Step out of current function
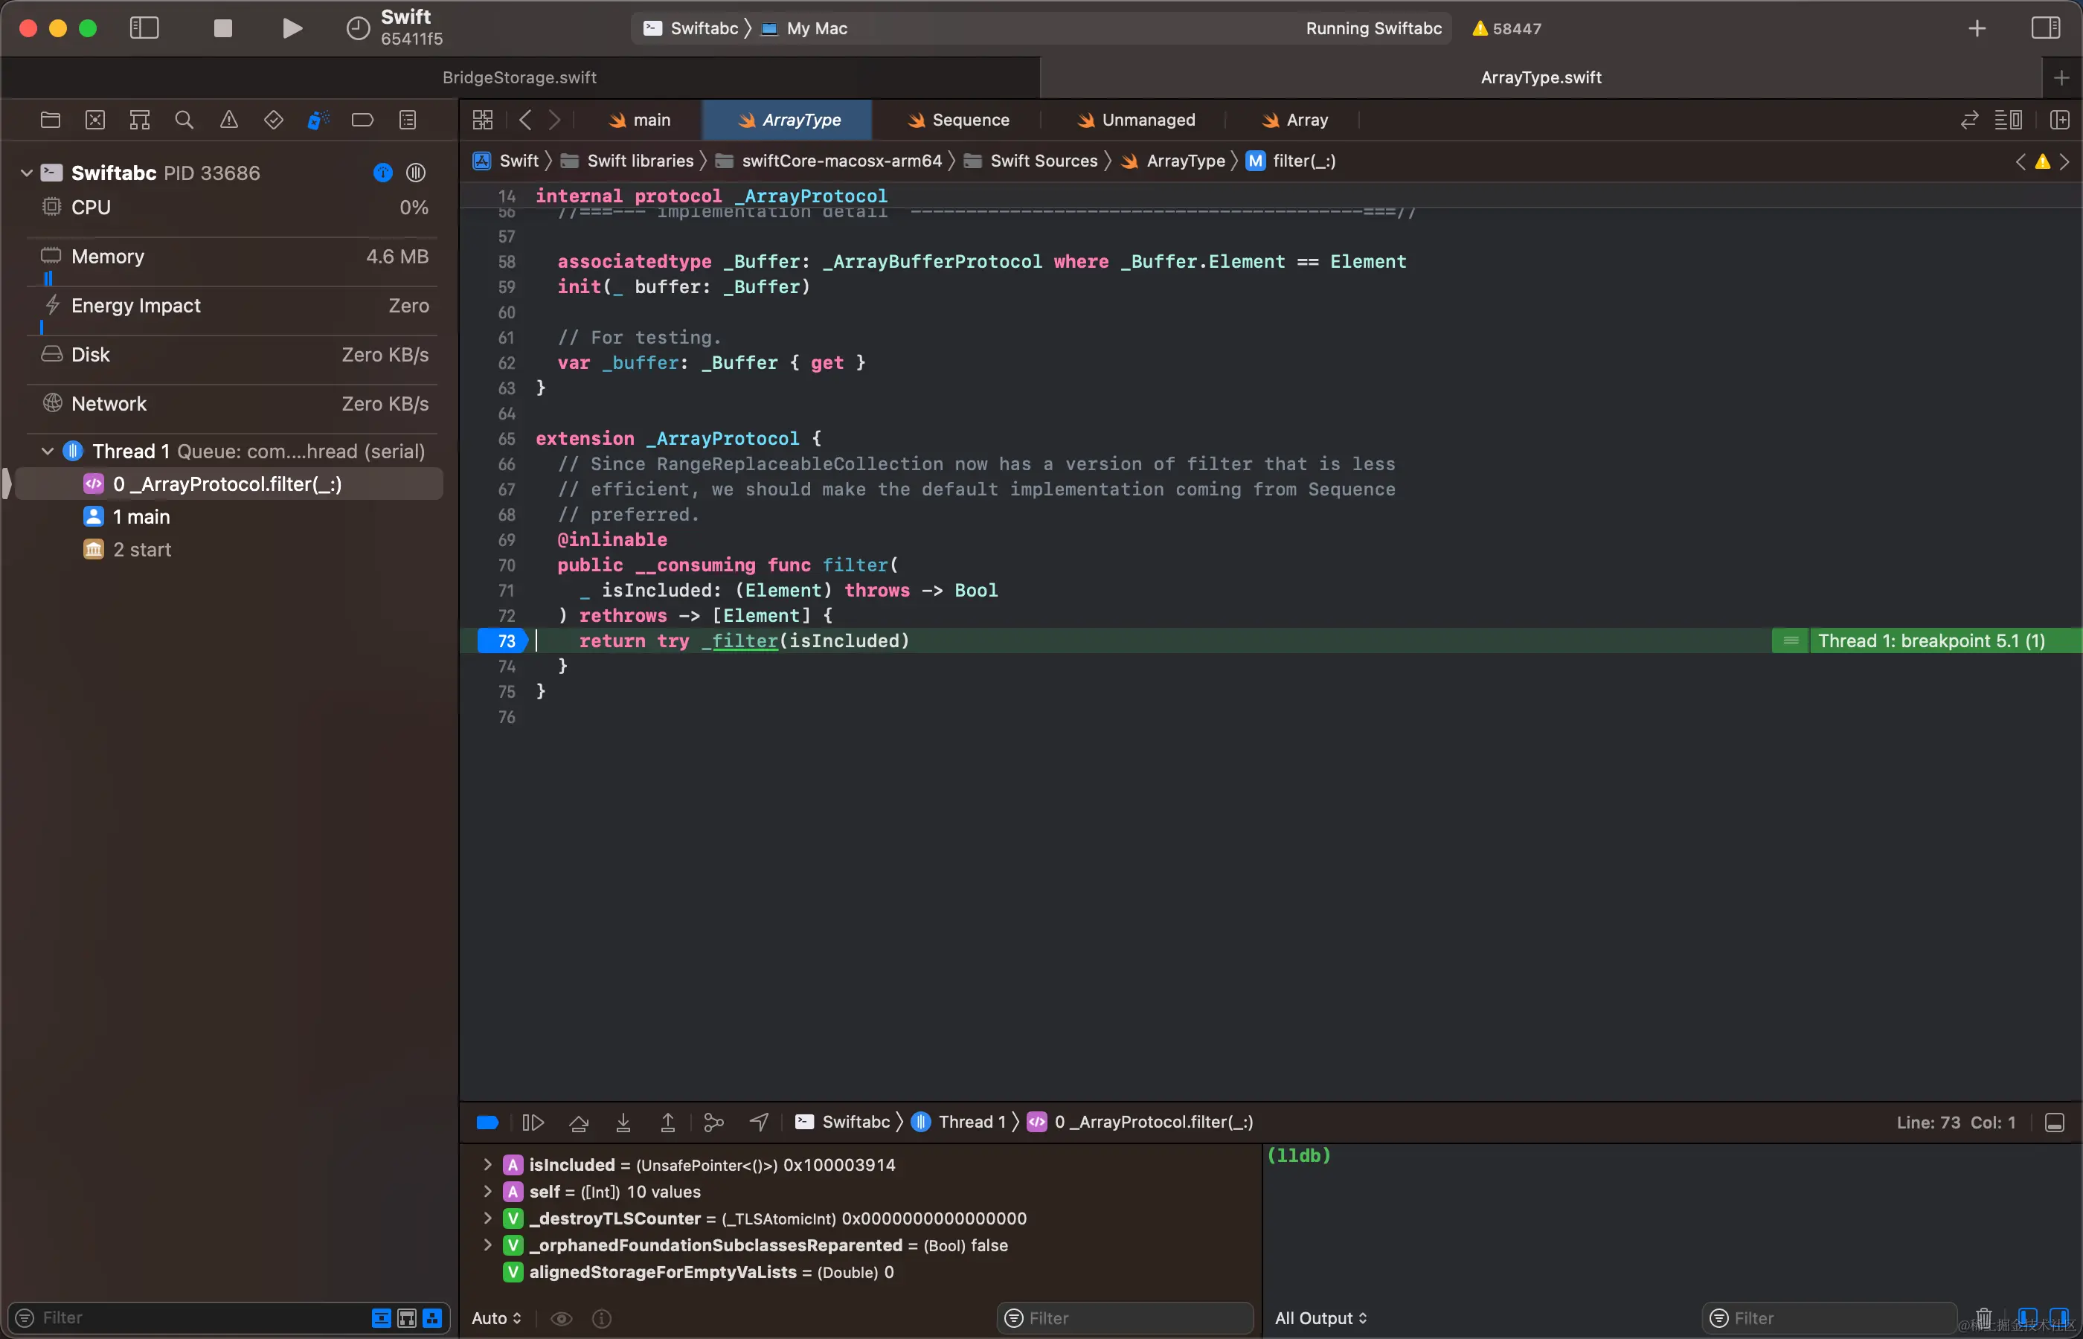 667,1123
